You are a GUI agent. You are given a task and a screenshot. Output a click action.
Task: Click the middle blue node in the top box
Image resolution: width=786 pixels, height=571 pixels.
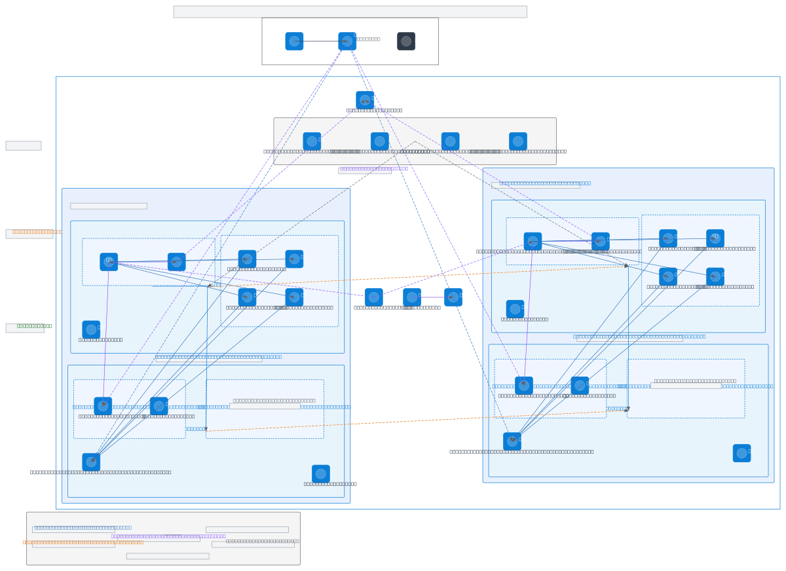click(x=347, y=41)
